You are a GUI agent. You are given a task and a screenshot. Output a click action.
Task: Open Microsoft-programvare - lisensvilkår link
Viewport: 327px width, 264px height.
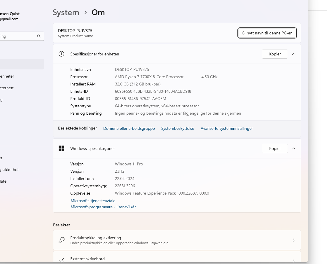(103, 207)
